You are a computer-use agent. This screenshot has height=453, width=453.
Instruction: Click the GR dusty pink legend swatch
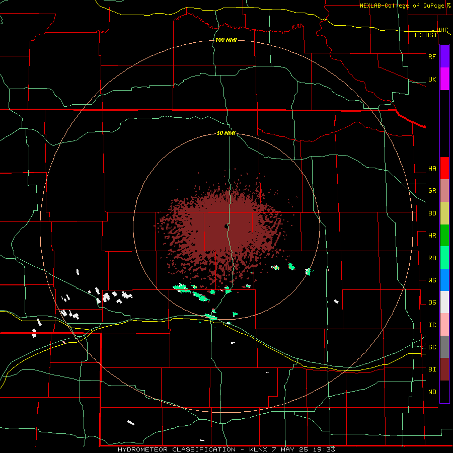(x=444, y=191)
